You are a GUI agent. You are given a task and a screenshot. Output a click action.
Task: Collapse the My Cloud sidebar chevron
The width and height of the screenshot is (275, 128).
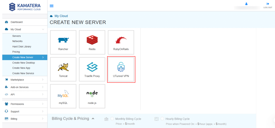(x=43, y=30)
